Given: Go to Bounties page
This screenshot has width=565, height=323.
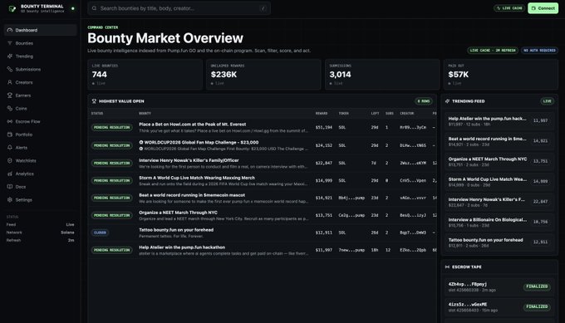Looking at the screenshot, I should (x=41, y=43).
